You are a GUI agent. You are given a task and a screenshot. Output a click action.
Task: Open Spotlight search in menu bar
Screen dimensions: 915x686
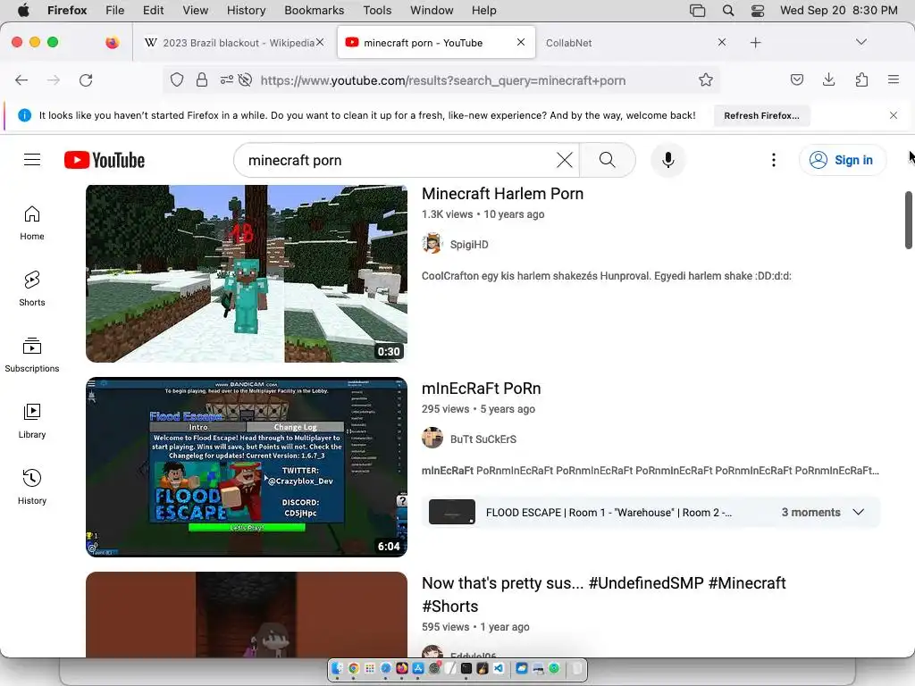[x=728, y=11]
